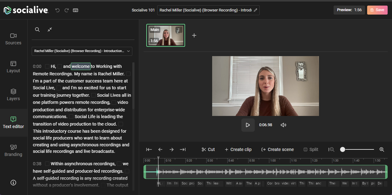Click the left trim handle of the clip
The width and height of the screenshot is (392, 195).
(145, 172)
